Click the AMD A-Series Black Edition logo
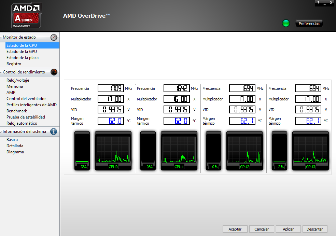 click(27, 15)
